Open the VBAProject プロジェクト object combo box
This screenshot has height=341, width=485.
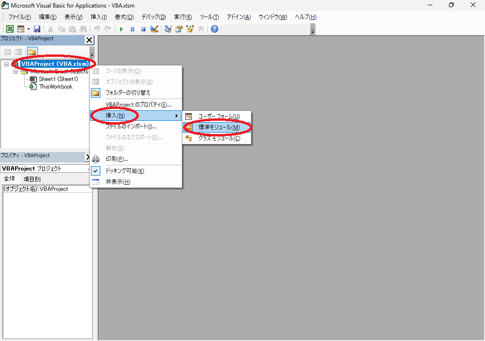[45, 169]
